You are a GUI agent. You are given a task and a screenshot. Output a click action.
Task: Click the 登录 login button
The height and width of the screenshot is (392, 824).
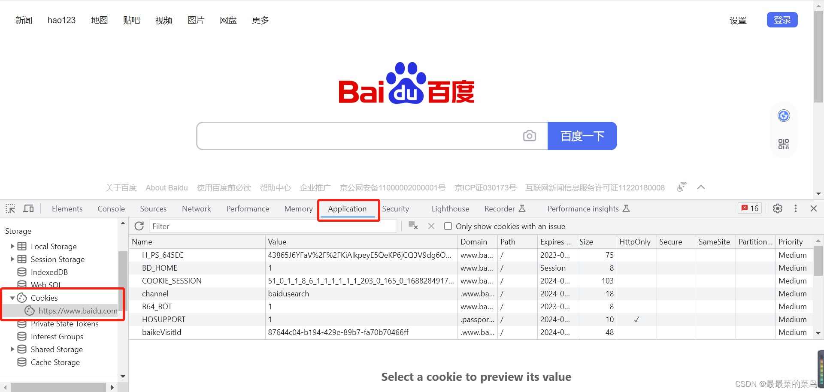click(782, 20)
